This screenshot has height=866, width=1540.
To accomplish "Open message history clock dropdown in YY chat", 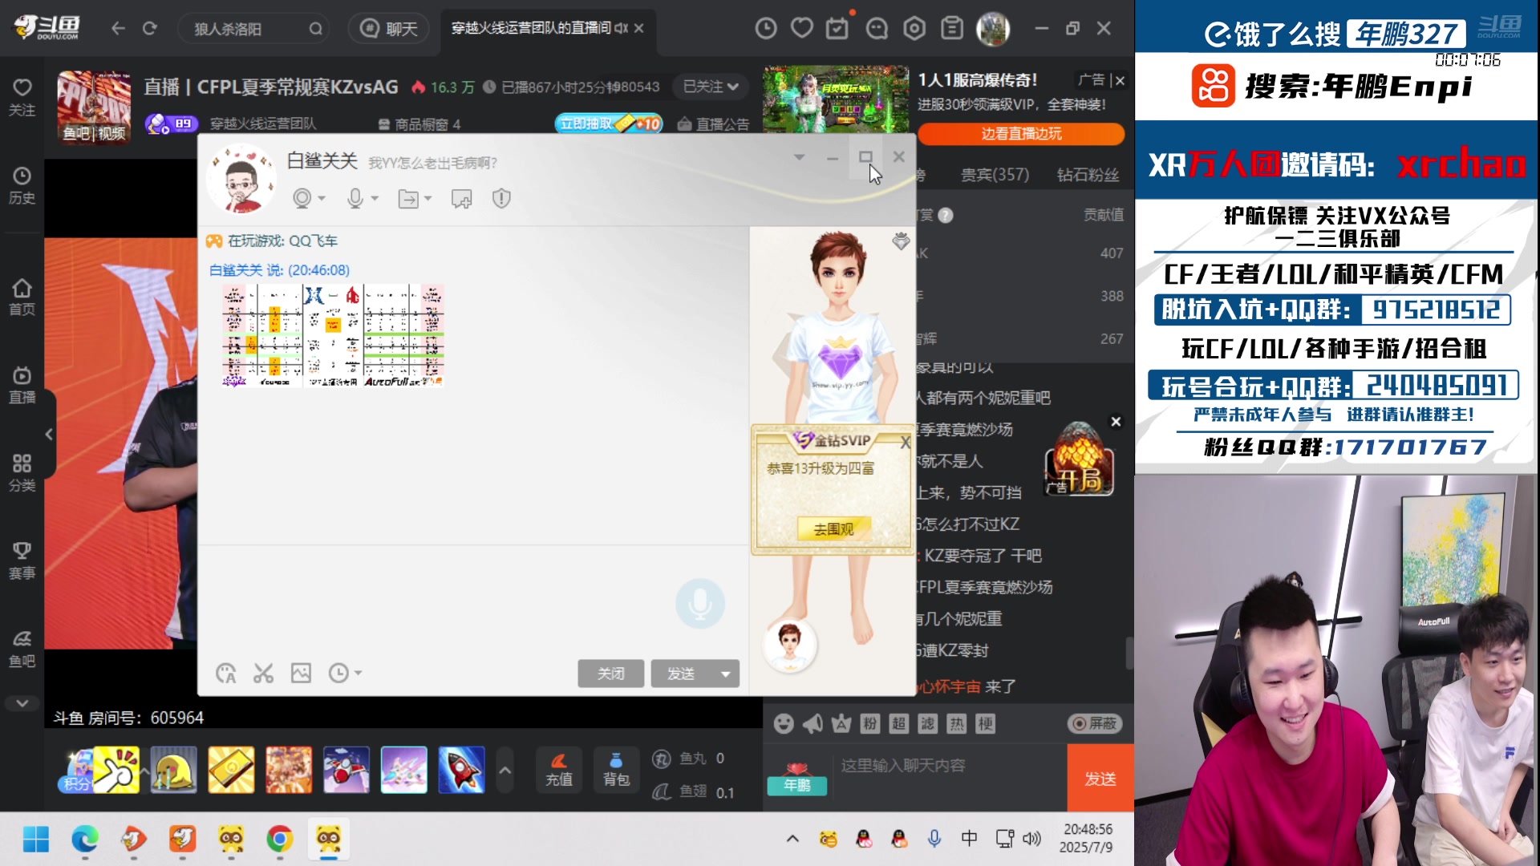I will (x=345, y=674).
